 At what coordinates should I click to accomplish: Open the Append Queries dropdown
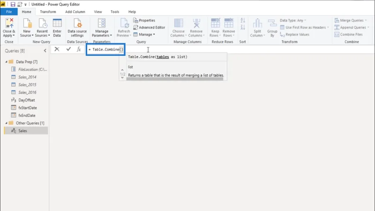352,27
